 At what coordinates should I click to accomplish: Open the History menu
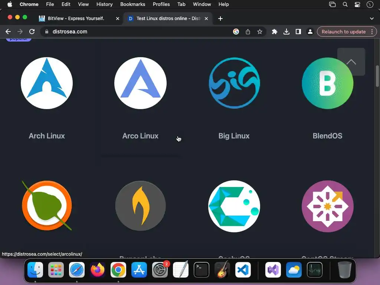click(104, 4)
